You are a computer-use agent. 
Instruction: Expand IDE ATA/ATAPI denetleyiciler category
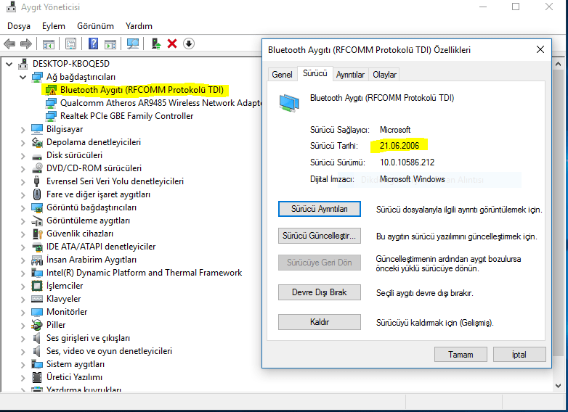(23, 247)
